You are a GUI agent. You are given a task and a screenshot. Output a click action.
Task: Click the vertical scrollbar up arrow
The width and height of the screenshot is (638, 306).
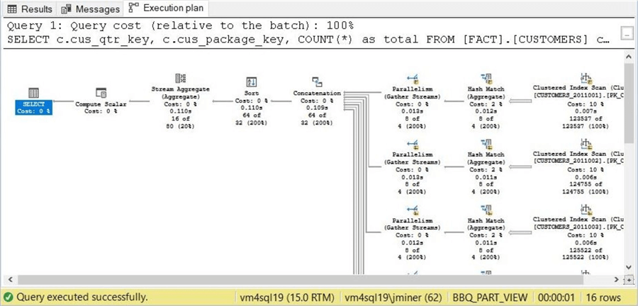tap(629, 57)
